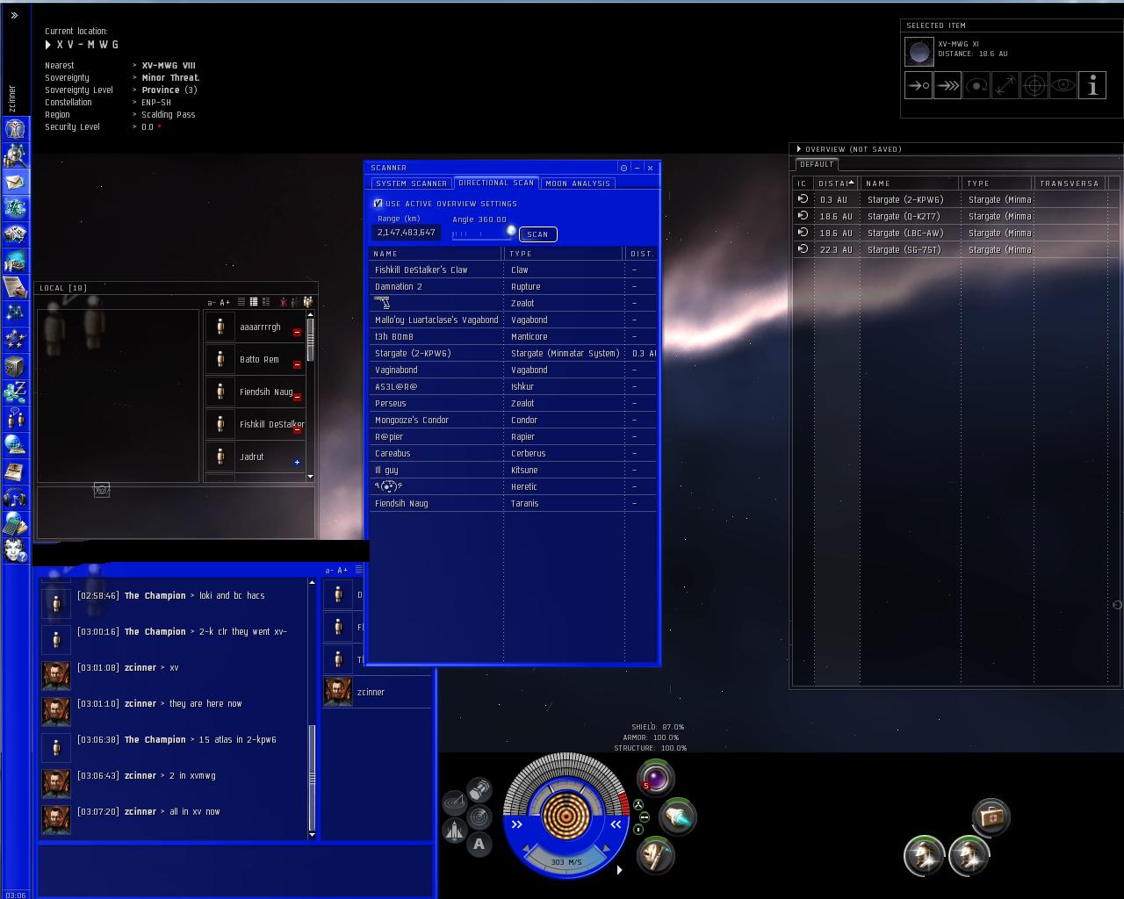Increase Local chat font size (A+)

225,302
